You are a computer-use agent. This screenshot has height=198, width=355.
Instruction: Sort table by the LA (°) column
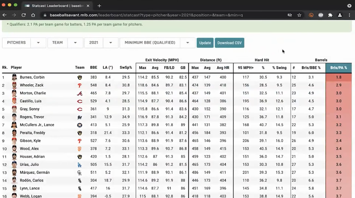point(108,67)
